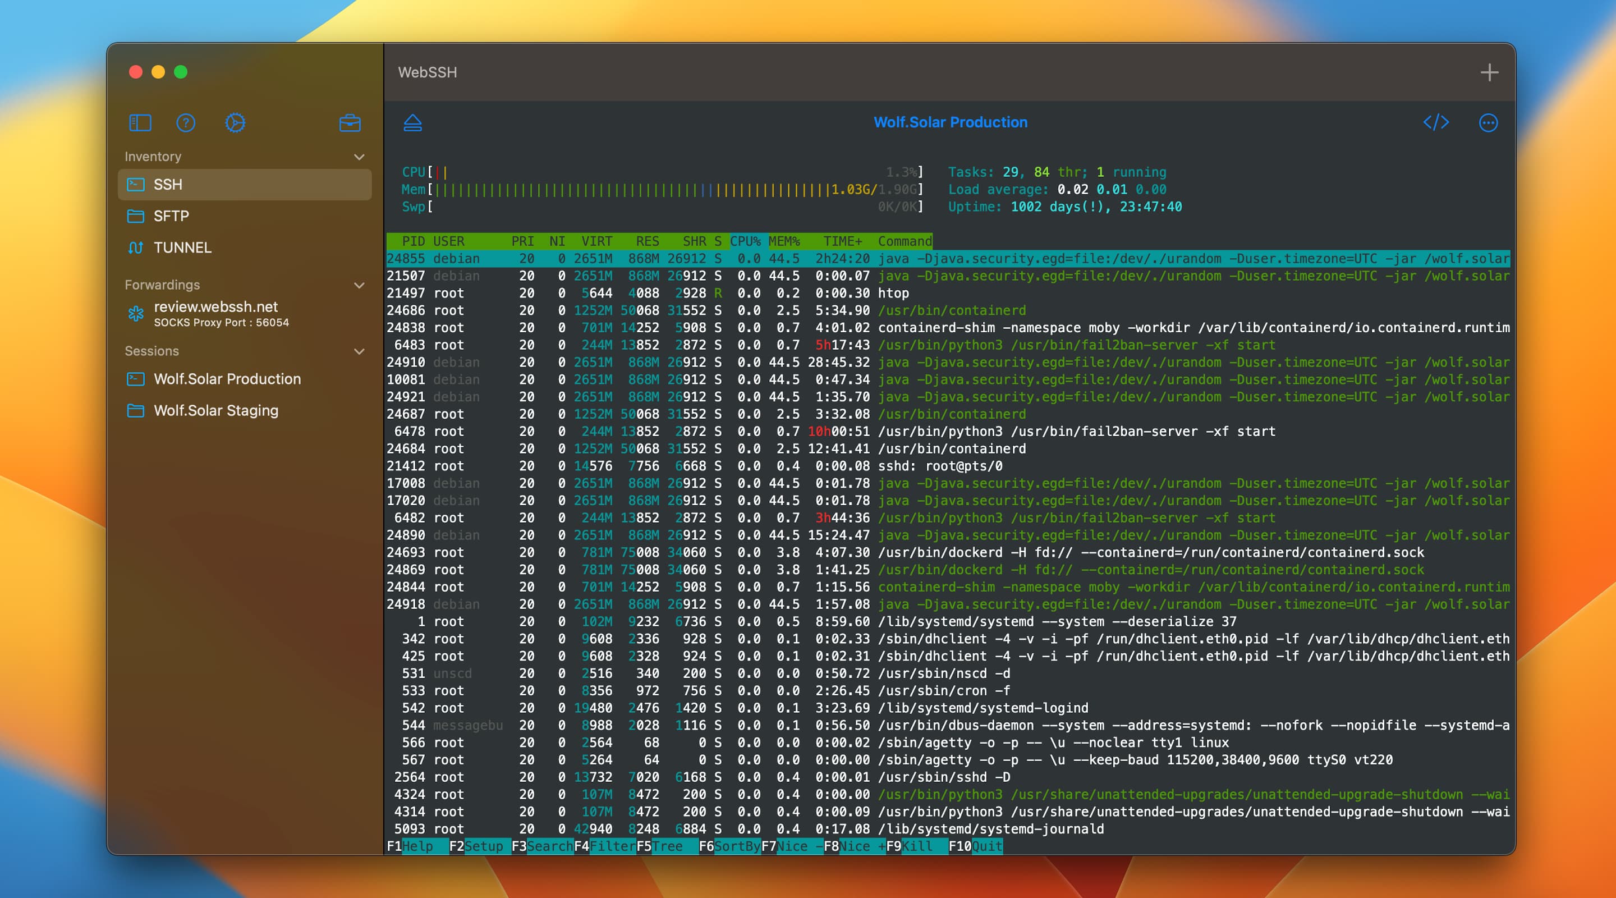Click the snowflake icon beside review.webssh.net
This screenshot has width=1616, height=898.
135,314
